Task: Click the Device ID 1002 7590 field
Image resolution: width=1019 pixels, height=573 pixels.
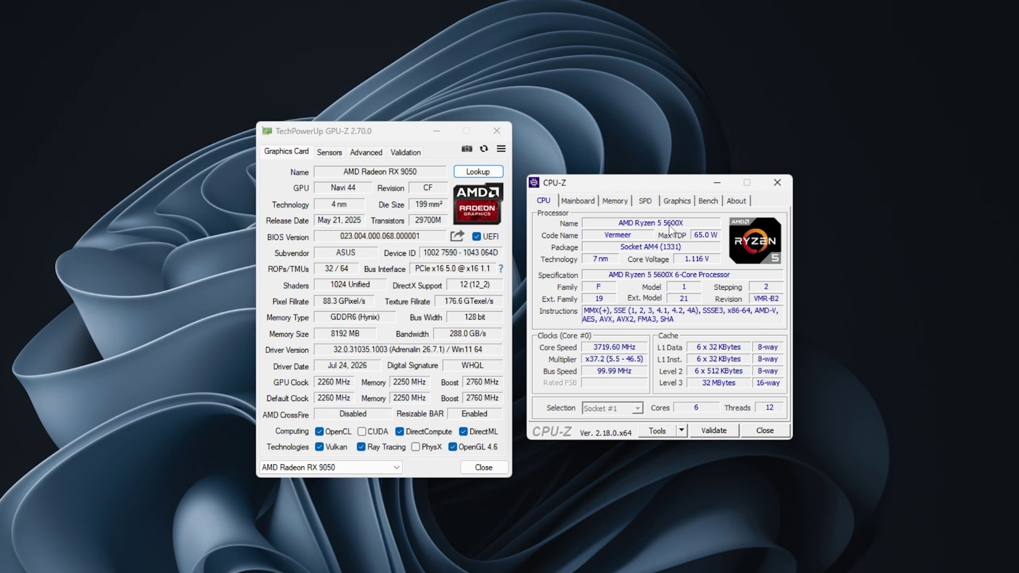Action: (x=461, y=253)
